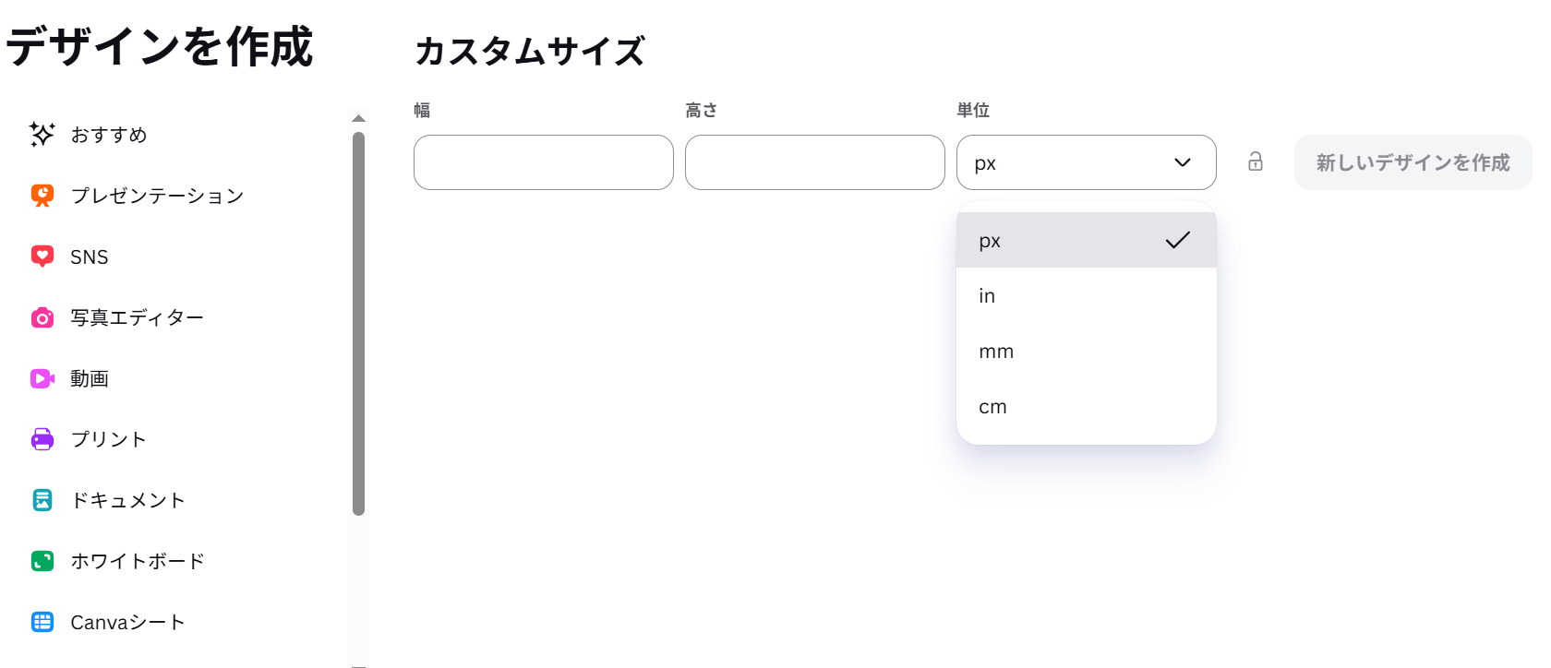Choose cm as the unit
Image resolution: width=1551 pixels, height=668 pixels.
pyautogui.click(x=1087, y=406)
